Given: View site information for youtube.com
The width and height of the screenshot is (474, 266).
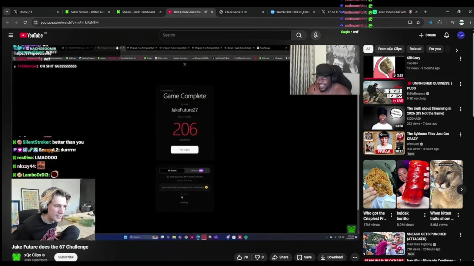Looking at the screenshot, I should [36, 23].
